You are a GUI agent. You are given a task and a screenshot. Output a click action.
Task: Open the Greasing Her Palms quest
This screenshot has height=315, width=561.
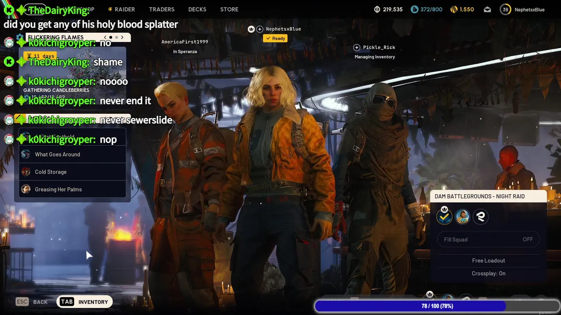click(x=72, y=189)
